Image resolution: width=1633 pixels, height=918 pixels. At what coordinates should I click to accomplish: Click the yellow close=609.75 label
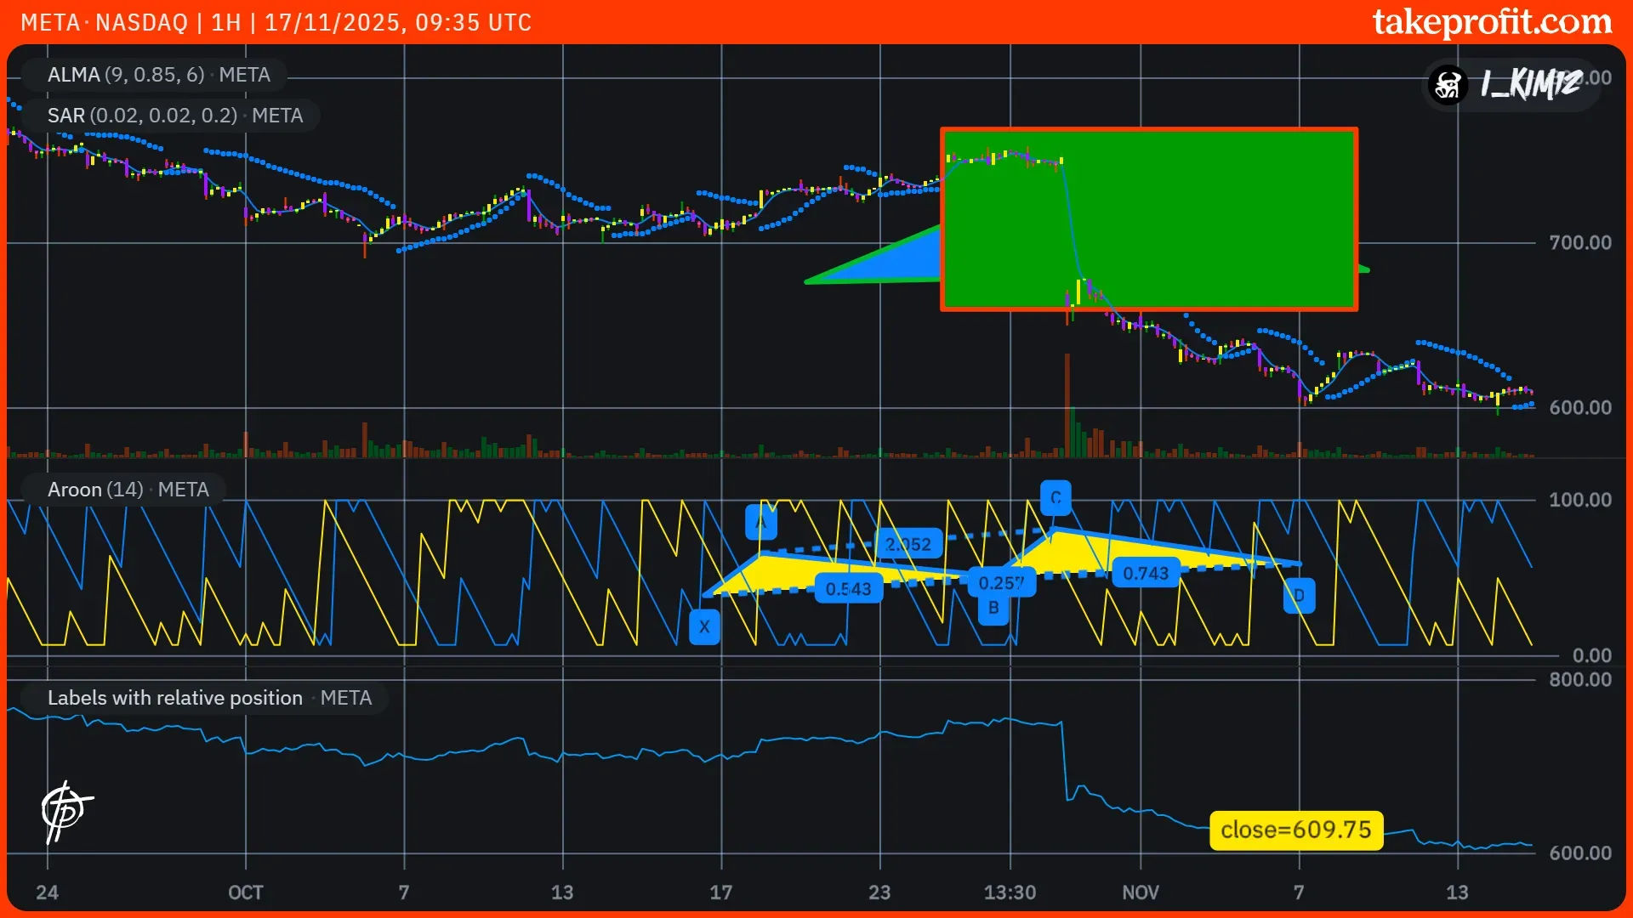[1295, 830]
